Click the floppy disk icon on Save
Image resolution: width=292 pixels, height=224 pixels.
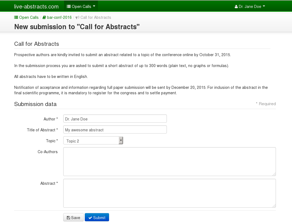[x=68, y=218]
